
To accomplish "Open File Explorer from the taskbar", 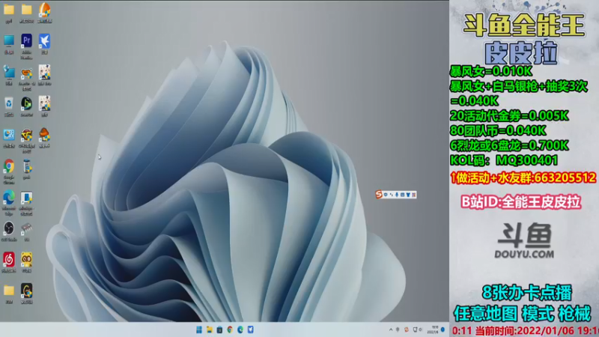I will pos(210,330).
